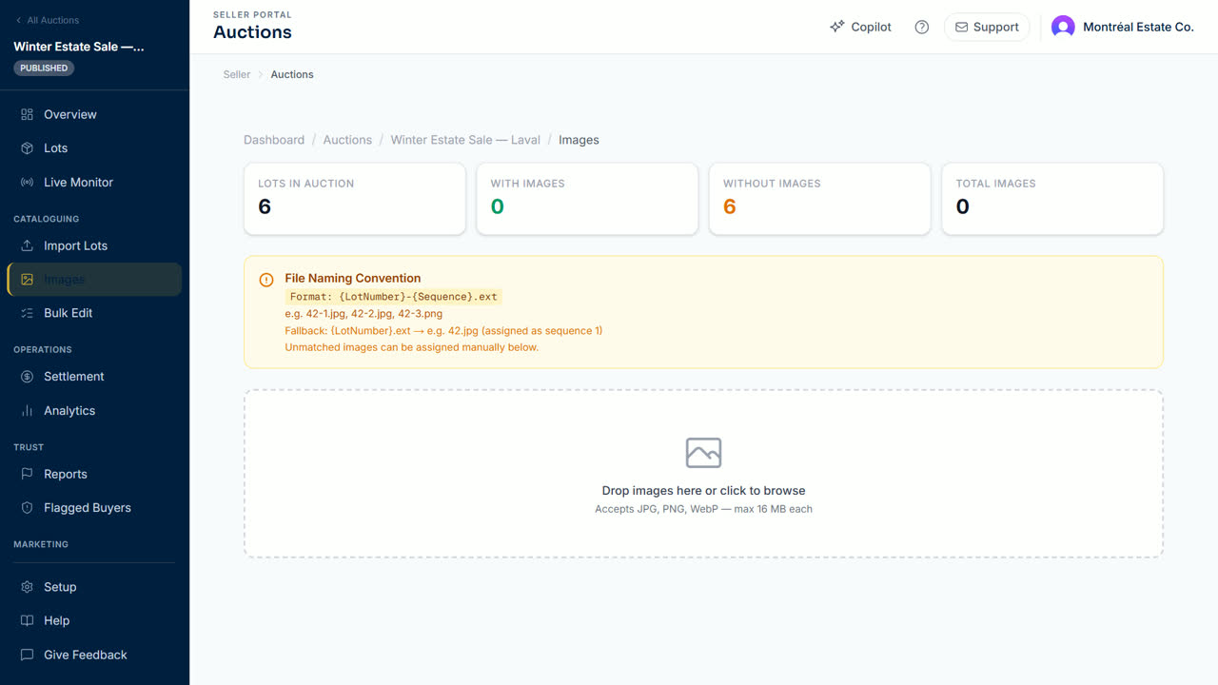Click the Montréal Estate Co. avatar
Screen dimensions: 1218x685
pos(1063,27)
